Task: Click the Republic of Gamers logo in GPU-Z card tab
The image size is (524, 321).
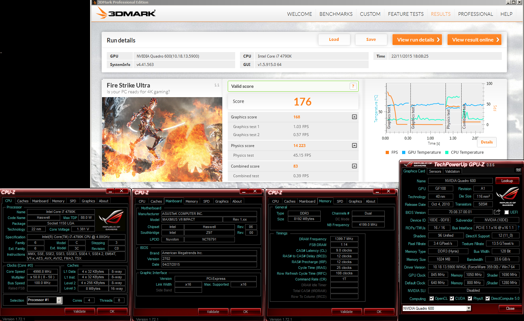Action: point(508,196)
